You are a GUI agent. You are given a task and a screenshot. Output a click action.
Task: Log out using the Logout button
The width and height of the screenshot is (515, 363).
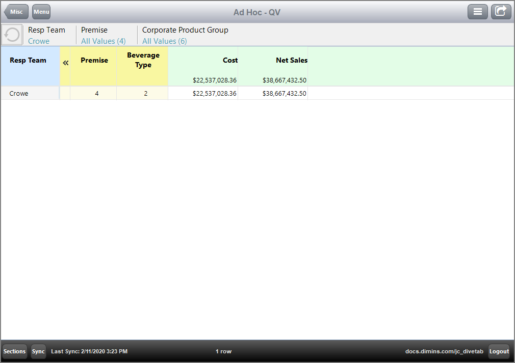point(499,351)
